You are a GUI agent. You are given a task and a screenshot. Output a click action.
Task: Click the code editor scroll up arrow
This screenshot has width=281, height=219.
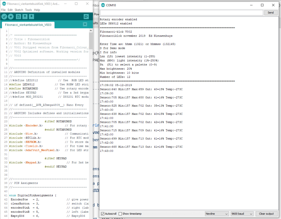pos(91,31)
